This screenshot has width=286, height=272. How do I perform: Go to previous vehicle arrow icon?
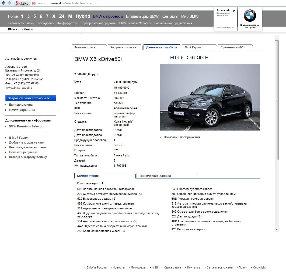tap(177, 58)
